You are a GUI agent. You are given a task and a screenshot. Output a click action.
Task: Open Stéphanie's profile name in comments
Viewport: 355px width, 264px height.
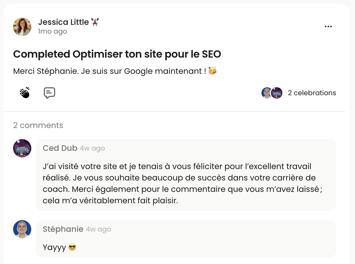(63, 229)
